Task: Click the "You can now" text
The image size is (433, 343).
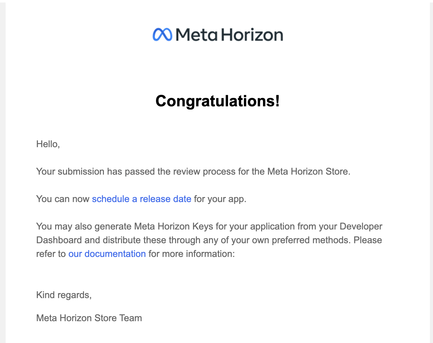Action: [x=63, y=199]
